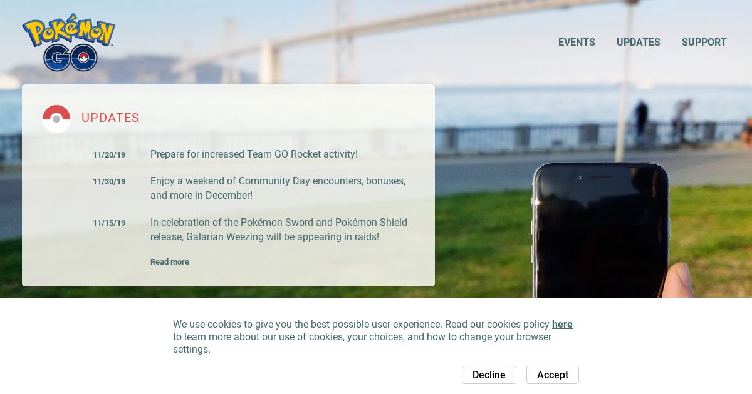Image resolution: width=752 pixels, height=394 pixels.
Task: Click the first 11/20/19 date entry
Action: pos(109,154)
